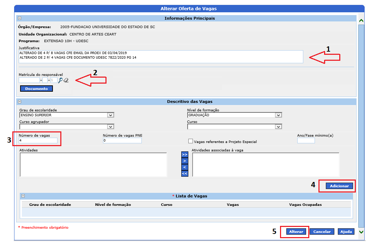Open the Nível de formação dropdown
The image size is (371, 248).
click(278, 115)
